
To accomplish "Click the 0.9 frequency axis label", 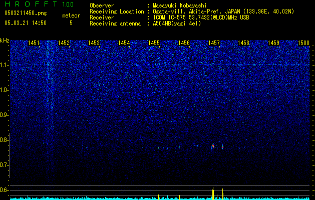I will pyautogui.click(x=5, y=115).
